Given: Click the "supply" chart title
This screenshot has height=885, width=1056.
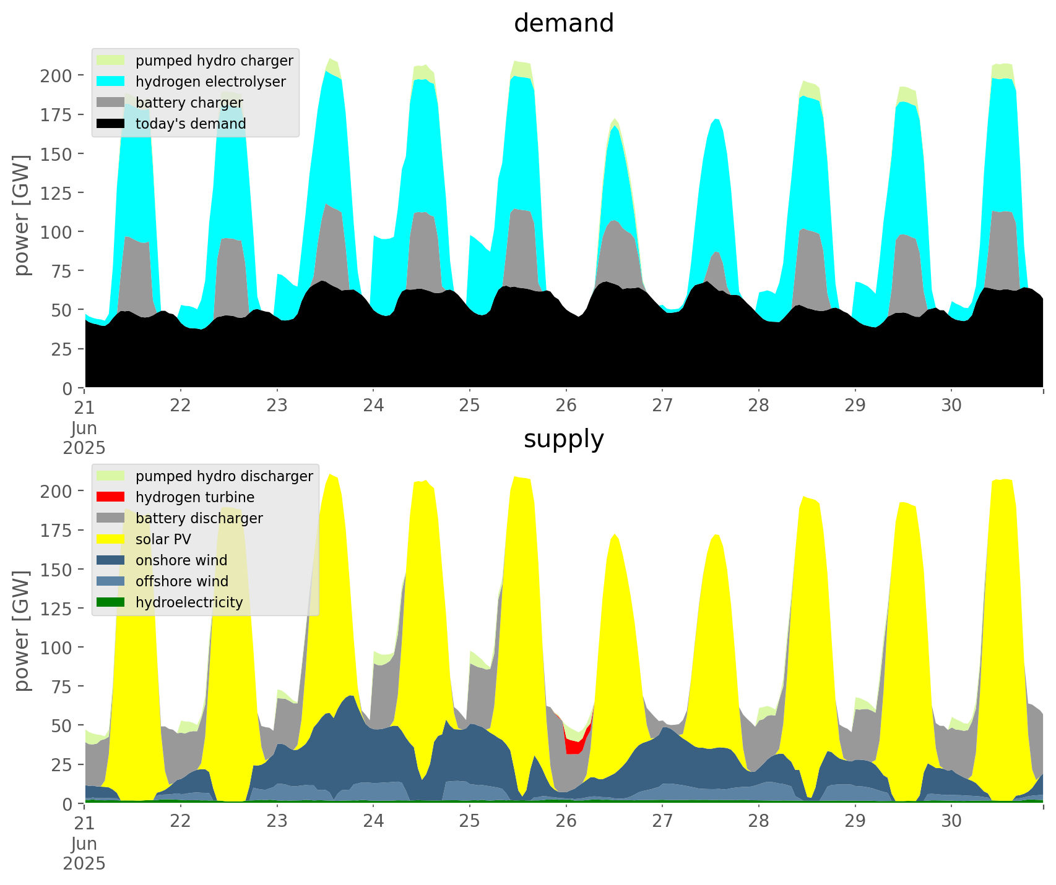Looking at the screenshot, I should point(563,439).
